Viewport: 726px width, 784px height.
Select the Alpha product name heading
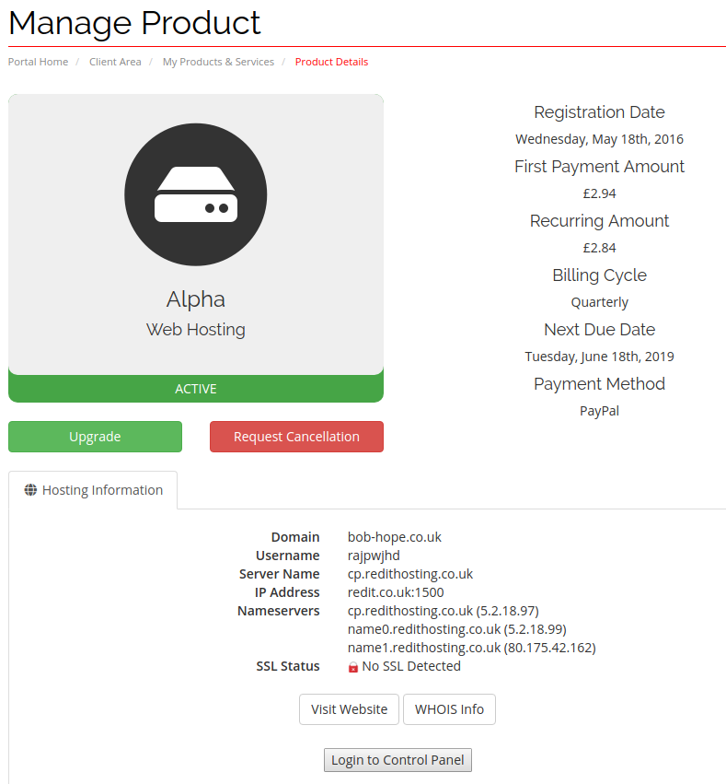[x=196, y=299]
